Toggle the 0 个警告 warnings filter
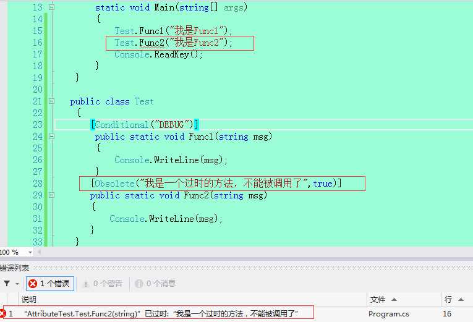The image size is (473, 322). [x=103, y=284]
